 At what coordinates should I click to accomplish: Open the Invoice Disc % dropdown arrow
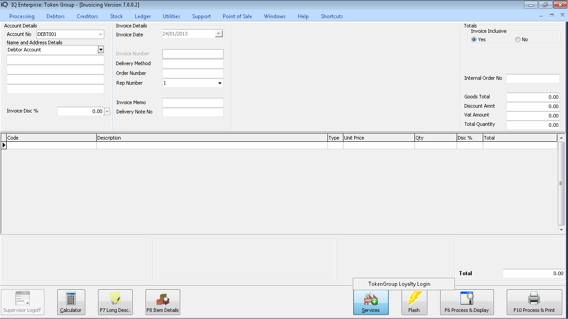107,112
